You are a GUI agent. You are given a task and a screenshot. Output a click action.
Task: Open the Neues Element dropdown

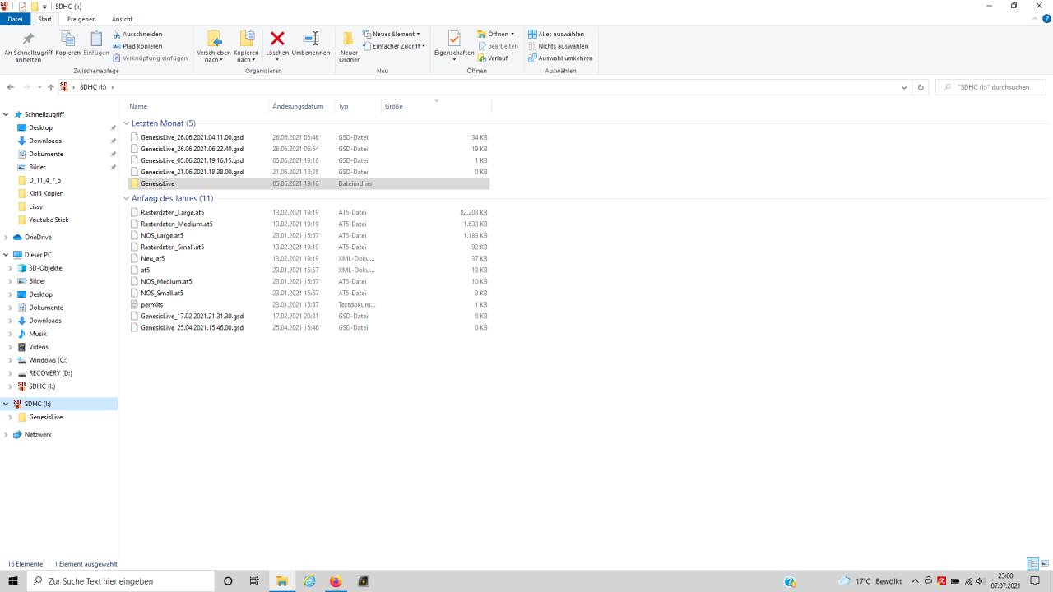pos(392,34)
